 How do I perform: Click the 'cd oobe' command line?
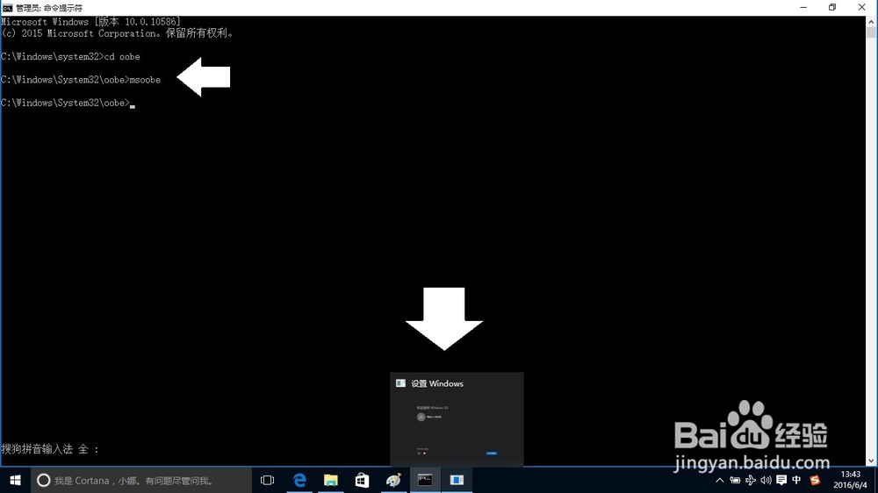pos(70,56)
